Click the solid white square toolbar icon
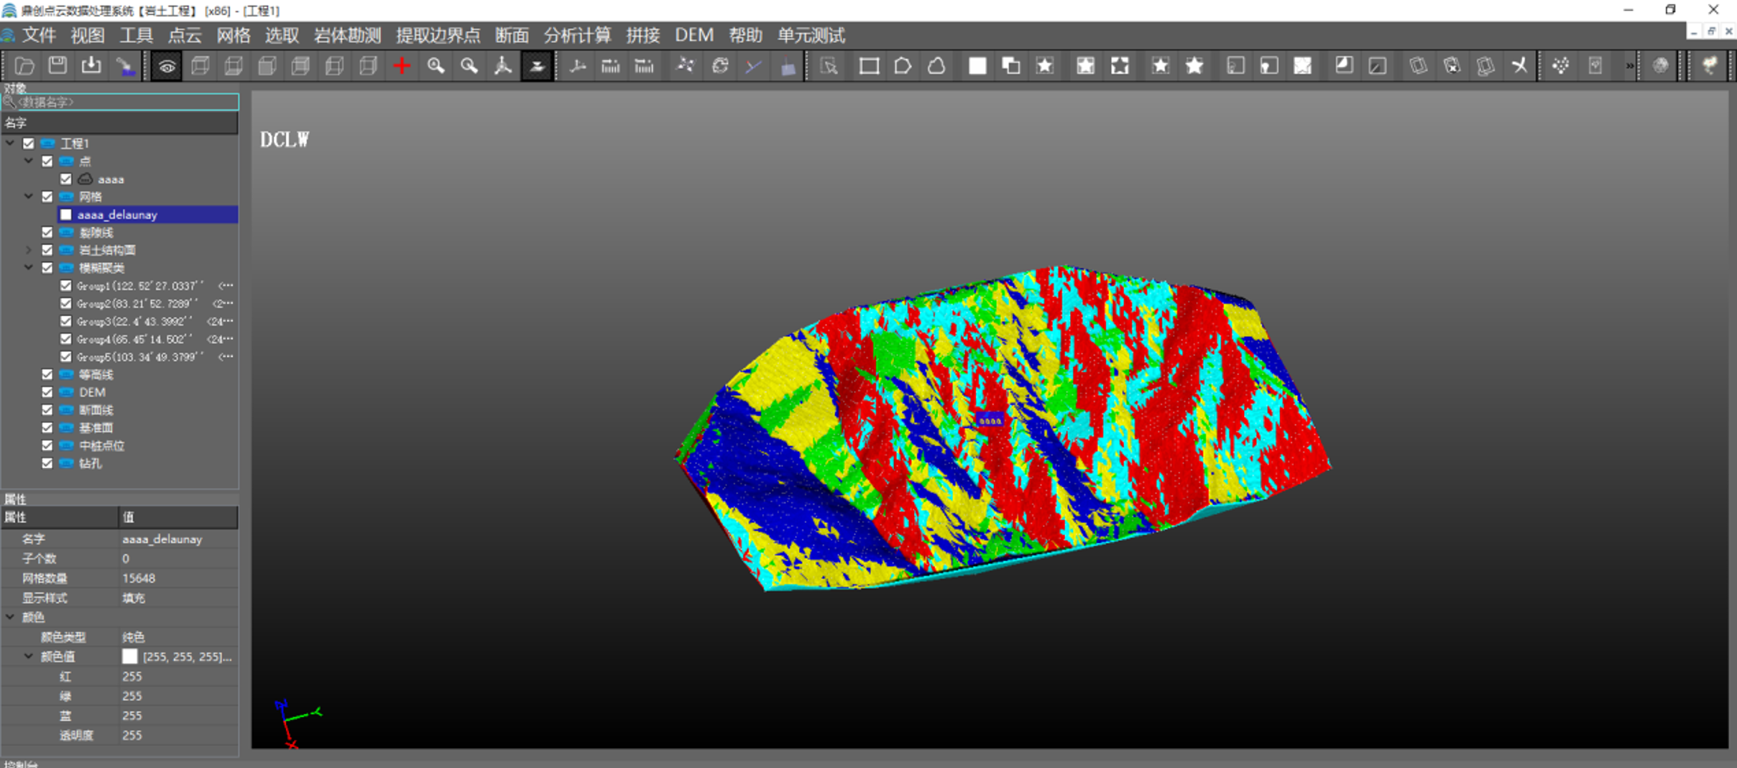This screenshot has width=1737, height=768. (x=977, y=66)
